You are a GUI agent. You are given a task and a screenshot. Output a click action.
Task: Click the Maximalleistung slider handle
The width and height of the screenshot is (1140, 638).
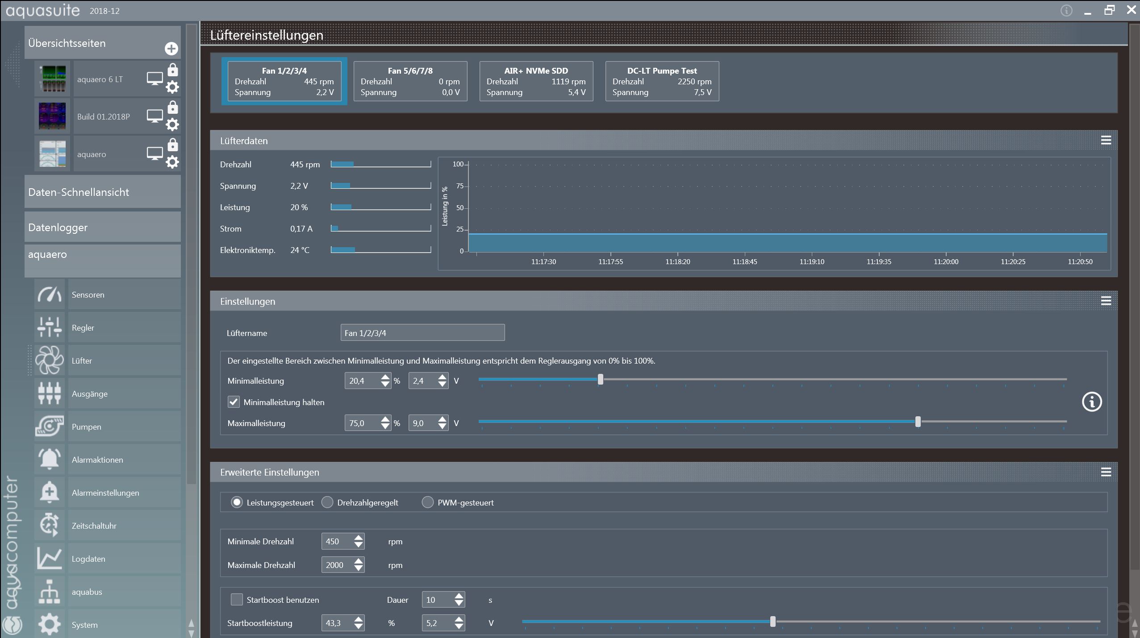pos(918,422)
